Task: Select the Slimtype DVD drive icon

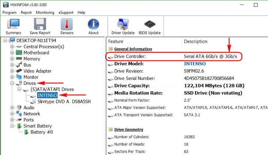Action: 33,102
